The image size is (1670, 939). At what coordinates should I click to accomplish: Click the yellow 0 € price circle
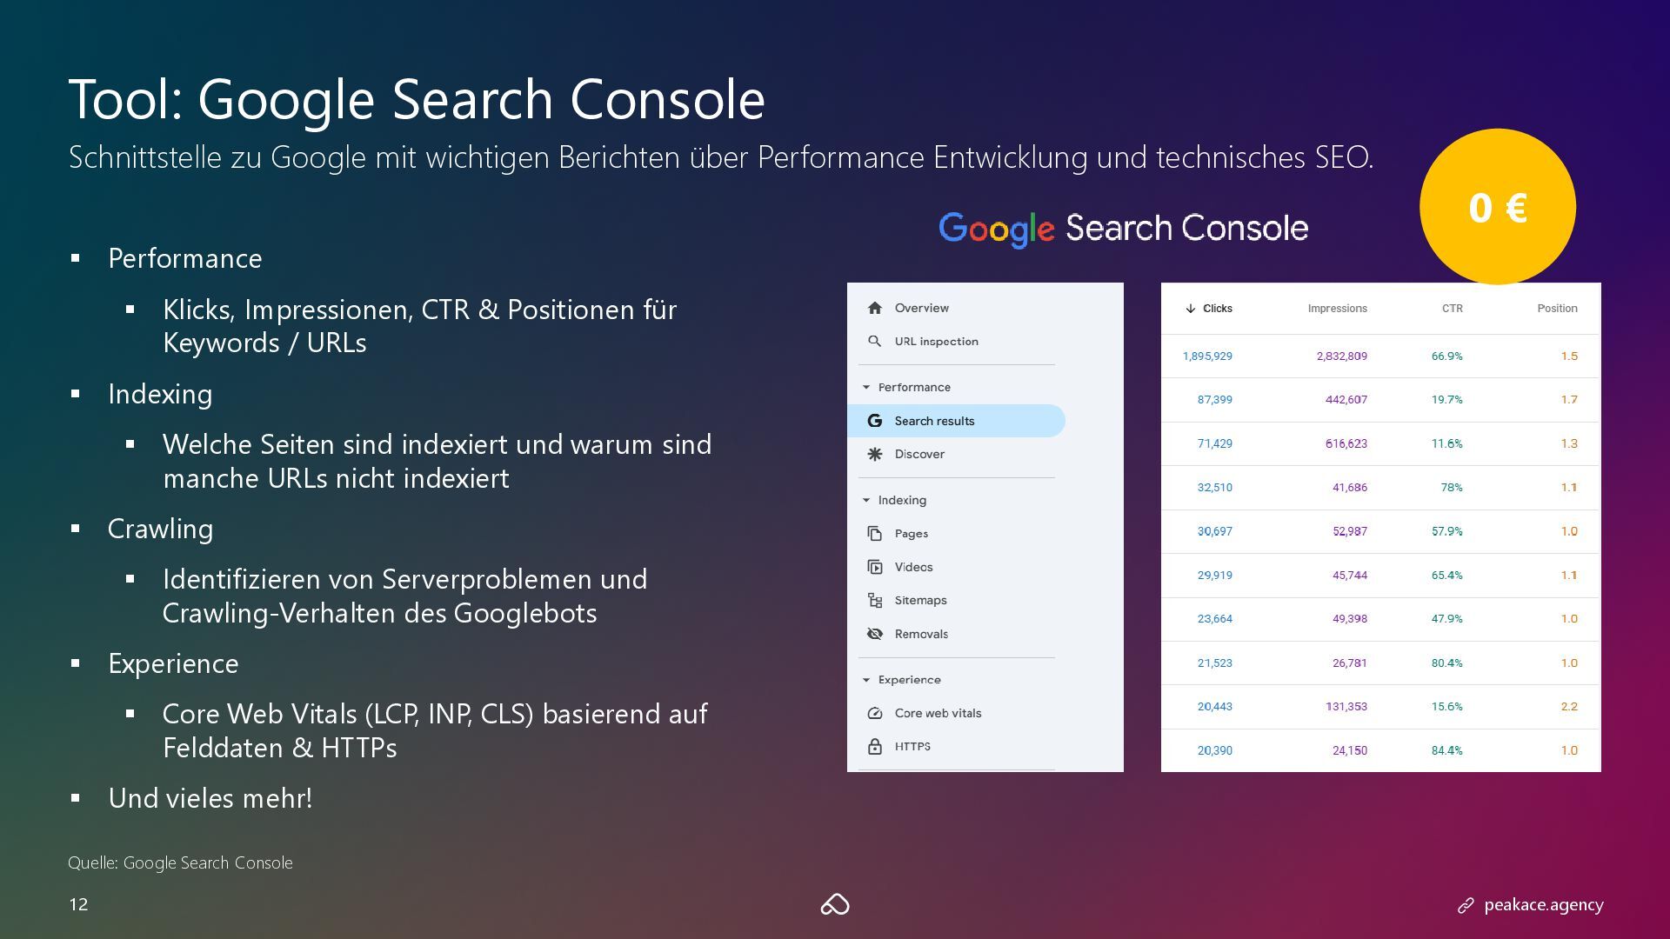click(1497, 207)
